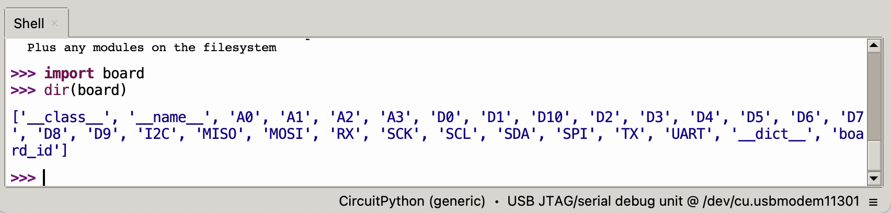Click the 'SDA' pin name in output
Image resolution: width=891 pixels, height=213 pixels.
[x=517, y=134]
